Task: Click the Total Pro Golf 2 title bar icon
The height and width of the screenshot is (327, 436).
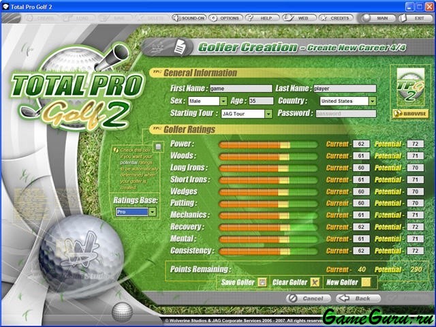Action: (5, 6)
